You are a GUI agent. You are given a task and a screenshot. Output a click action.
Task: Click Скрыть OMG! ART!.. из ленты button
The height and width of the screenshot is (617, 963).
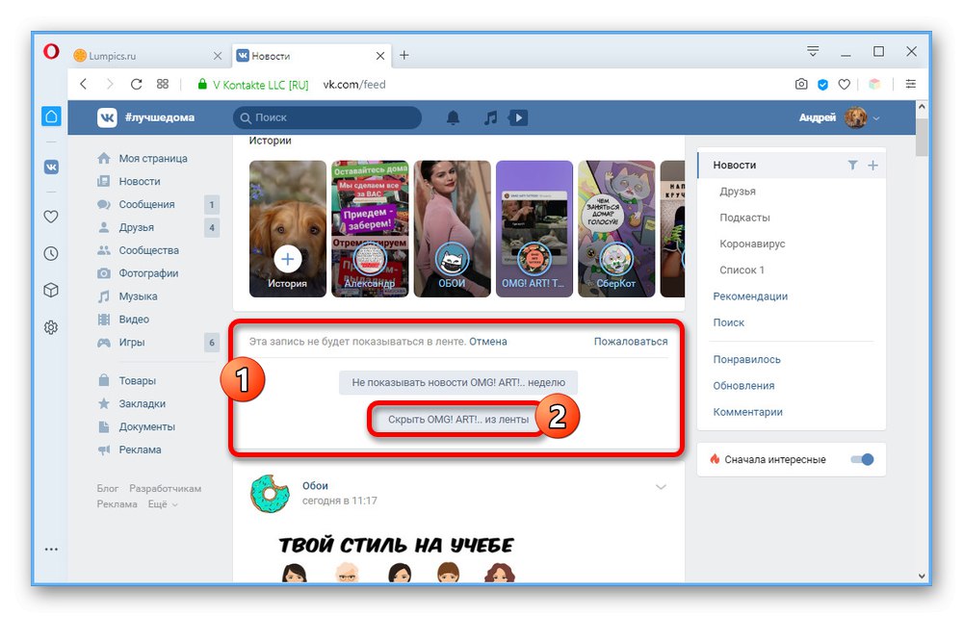click(x=458, y=420)
